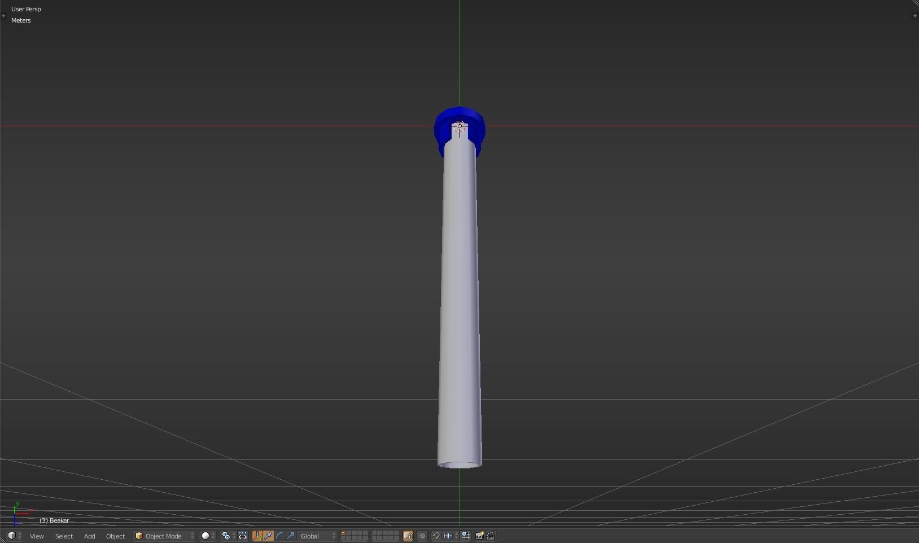The width and height of the screenshot is (919, 543).
Task: Render OpenGL animation clapper icon
Action: [491, 536]
